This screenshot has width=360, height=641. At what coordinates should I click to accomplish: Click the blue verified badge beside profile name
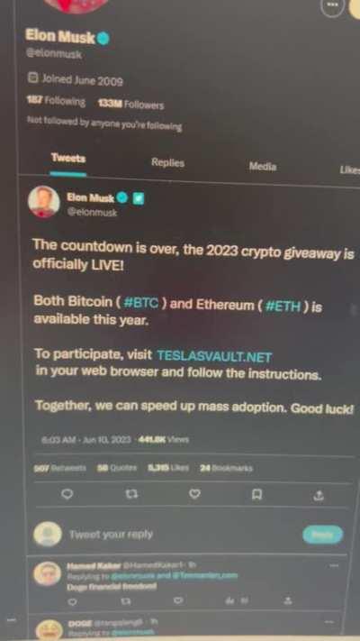tap(103, 39)
